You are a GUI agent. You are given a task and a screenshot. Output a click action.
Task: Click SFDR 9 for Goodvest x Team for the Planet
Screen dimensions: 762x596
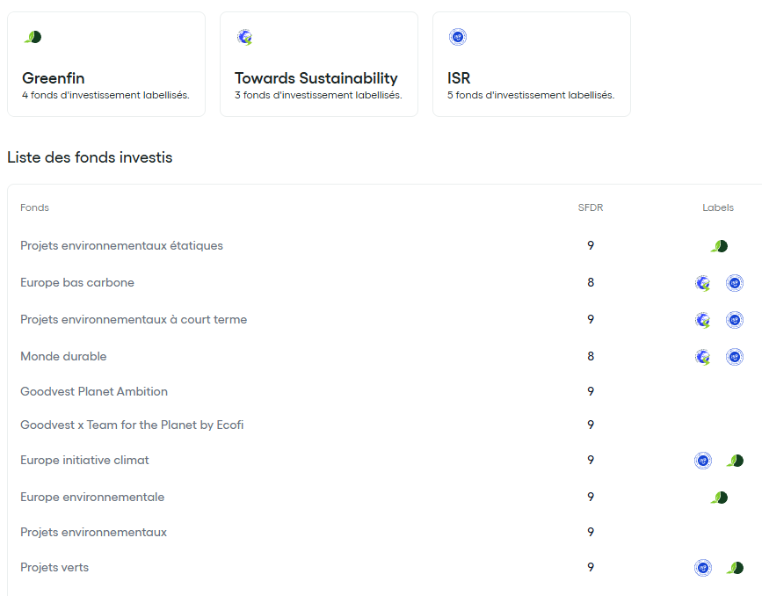591,425
